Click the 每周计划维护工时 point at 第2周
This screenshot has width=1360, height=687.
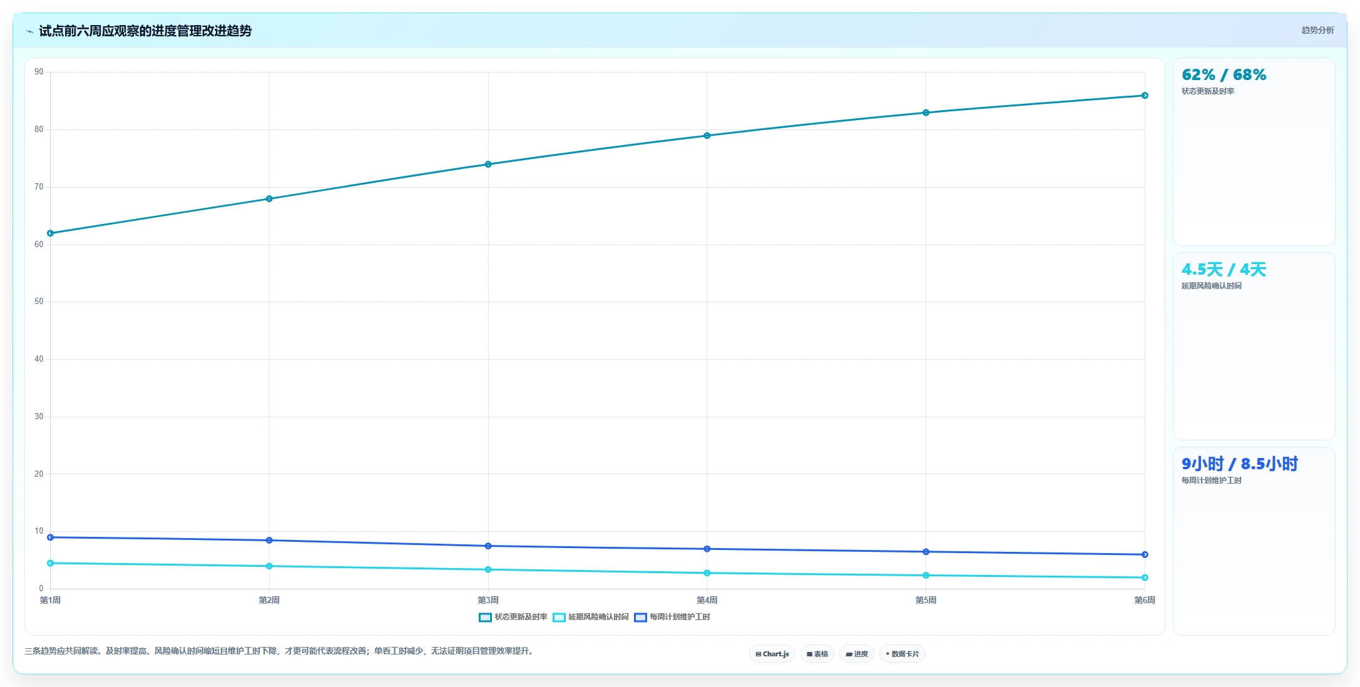269,540
